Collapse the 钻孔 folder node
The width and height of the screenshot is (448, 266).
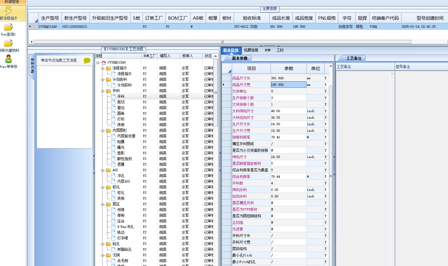[103, 244]
